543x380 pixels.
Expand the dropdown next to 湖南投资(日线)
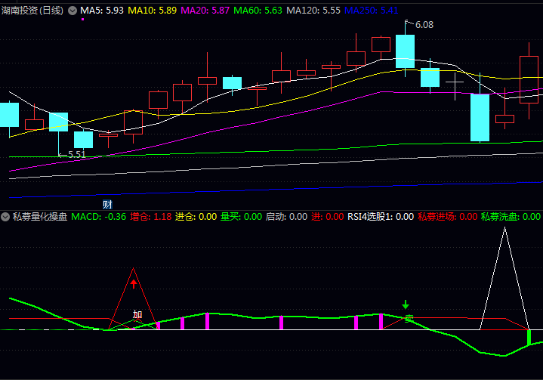[73, 11]
